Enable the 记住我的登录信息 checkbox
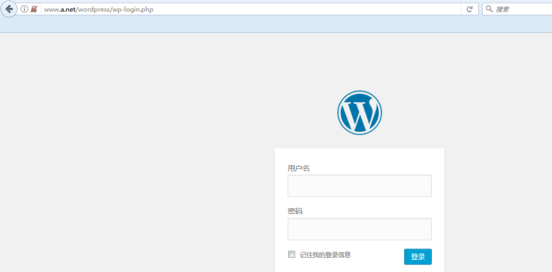The image size is (552, 272). point(291,255)
